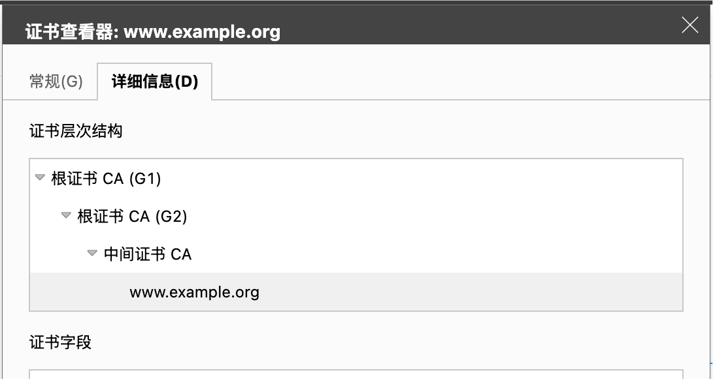Screen dimensions: 713x379
Task: Select 根证书 CA (G2) certificate entry
Action: tap(132, 216)
